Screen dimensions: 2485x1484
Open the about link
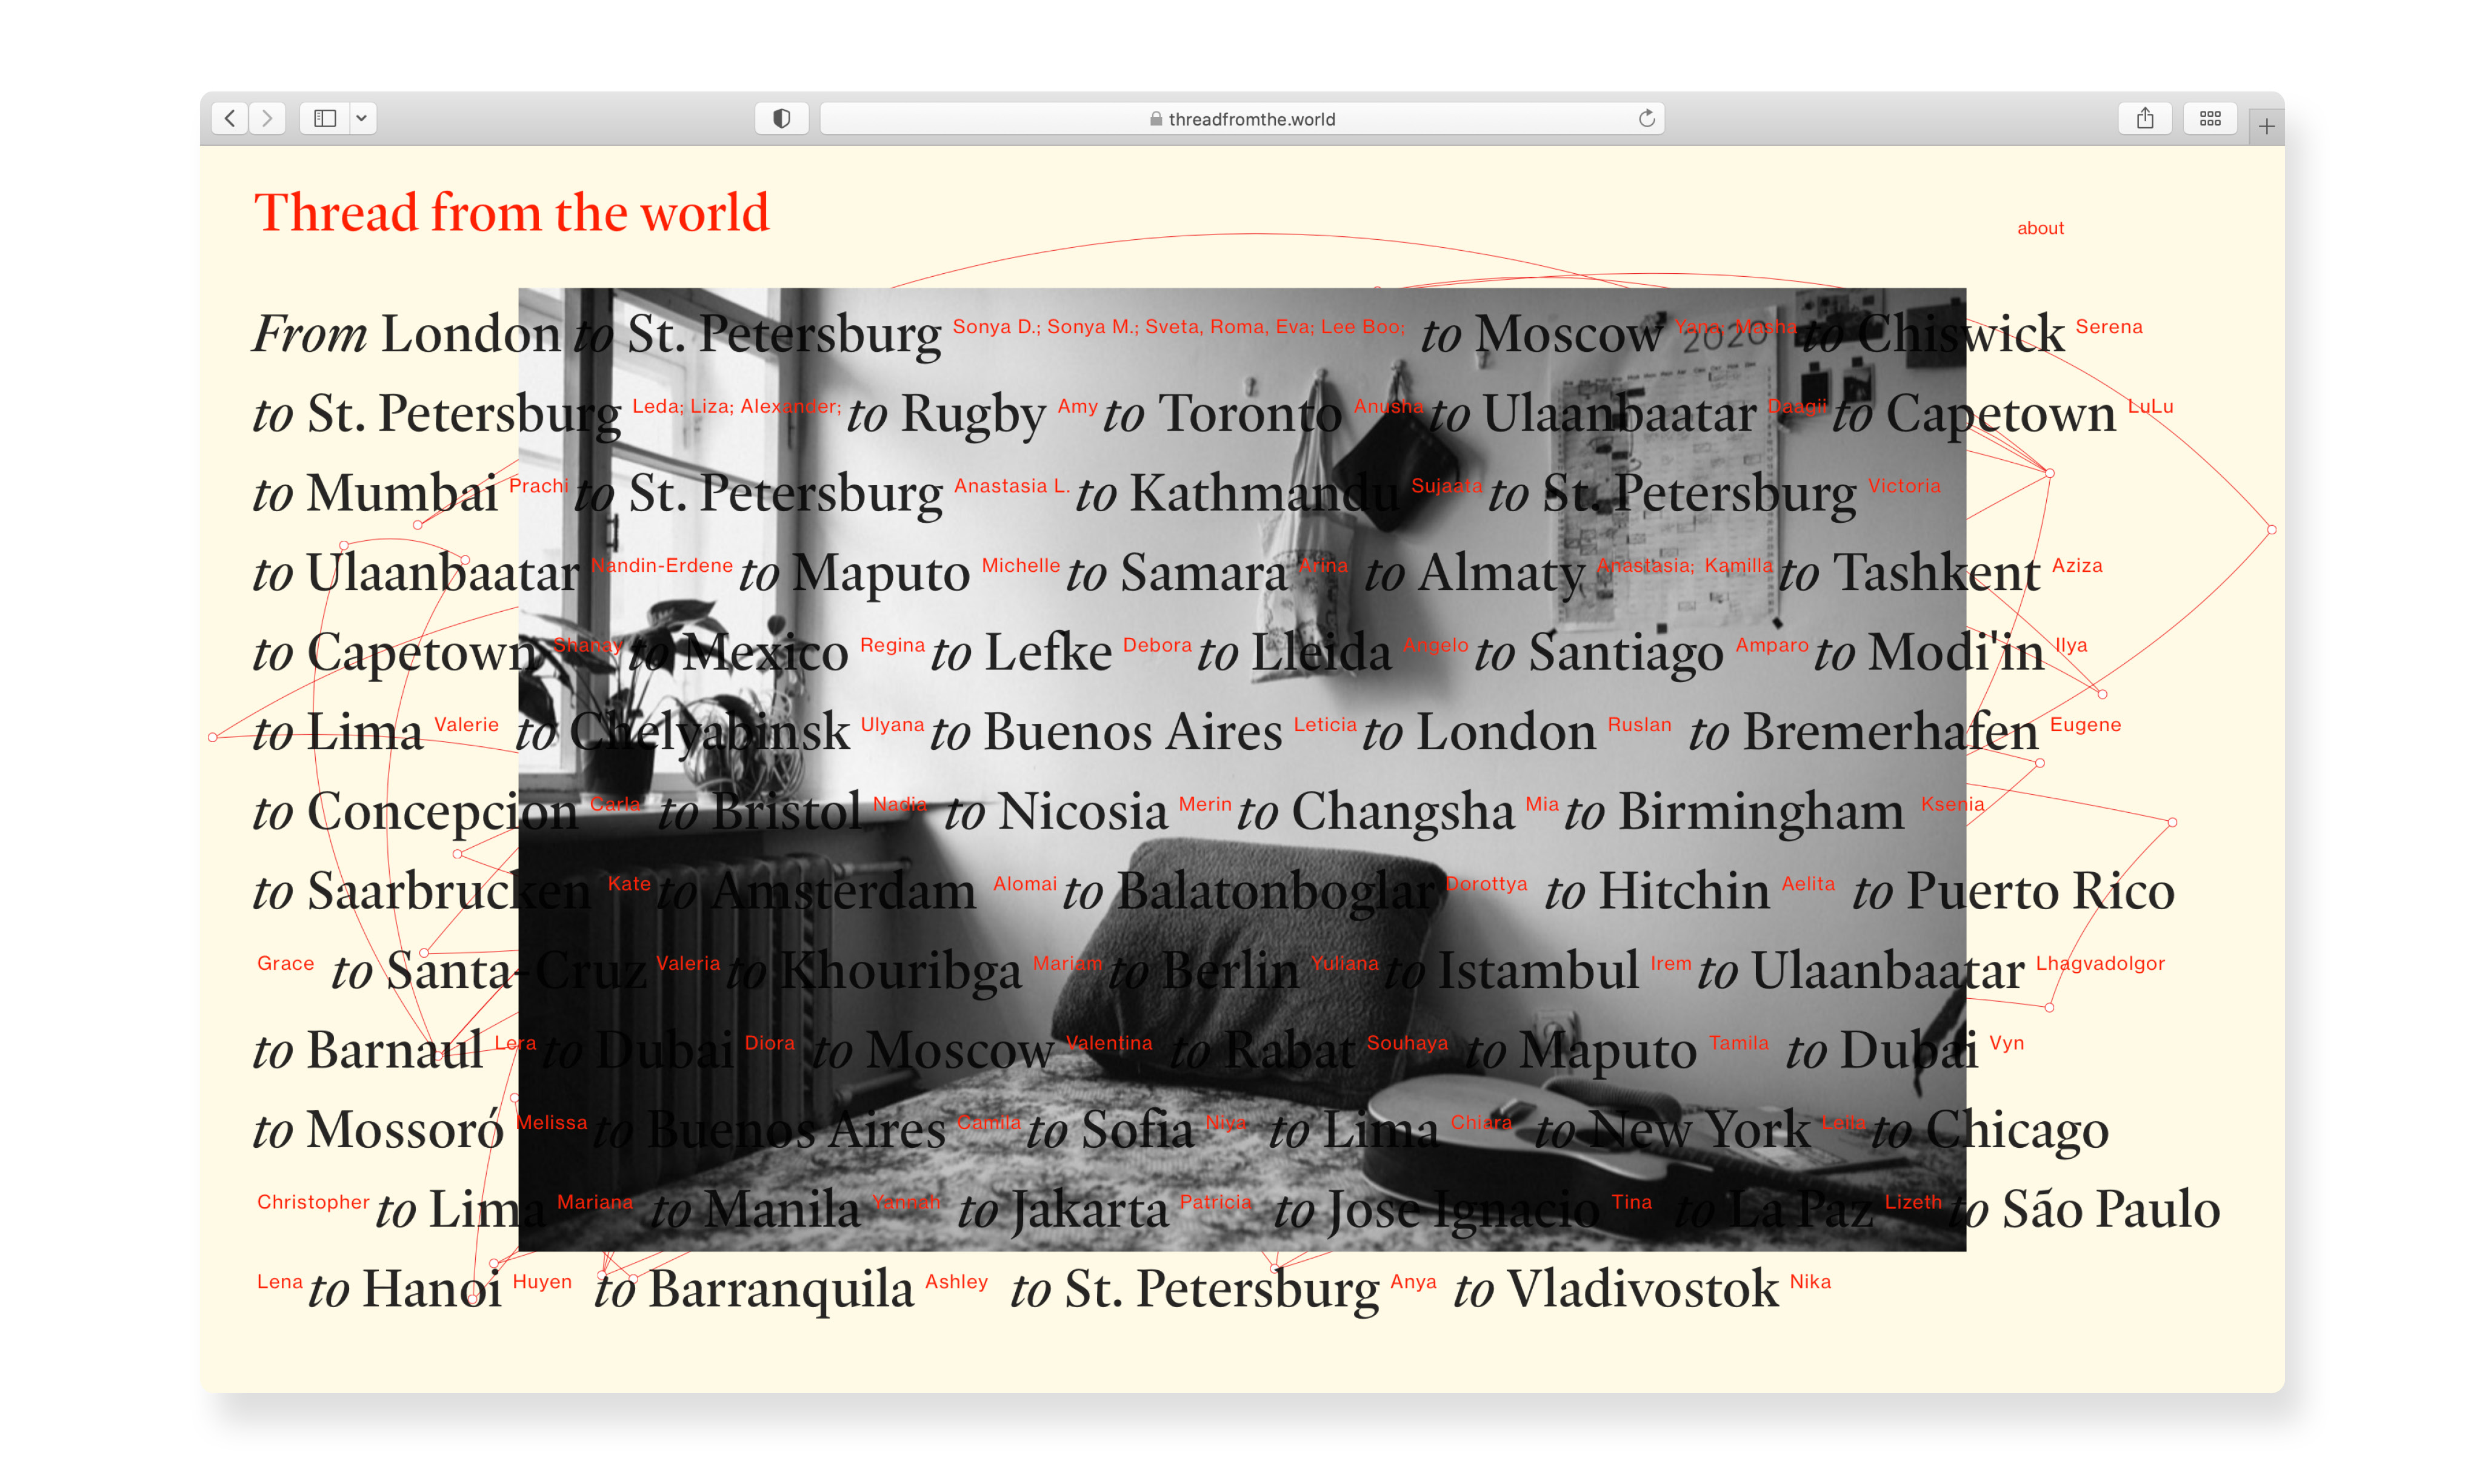pyautogui.click(x=2040, y=228)
